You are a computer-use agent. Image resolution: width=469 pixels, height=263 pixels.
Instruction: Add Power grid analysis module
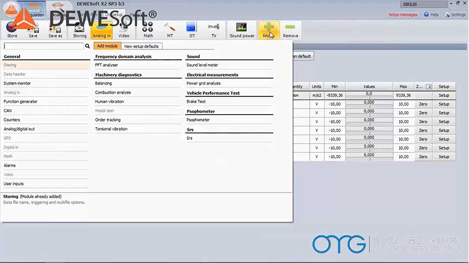pyautogui.click(x=229, y=83)
